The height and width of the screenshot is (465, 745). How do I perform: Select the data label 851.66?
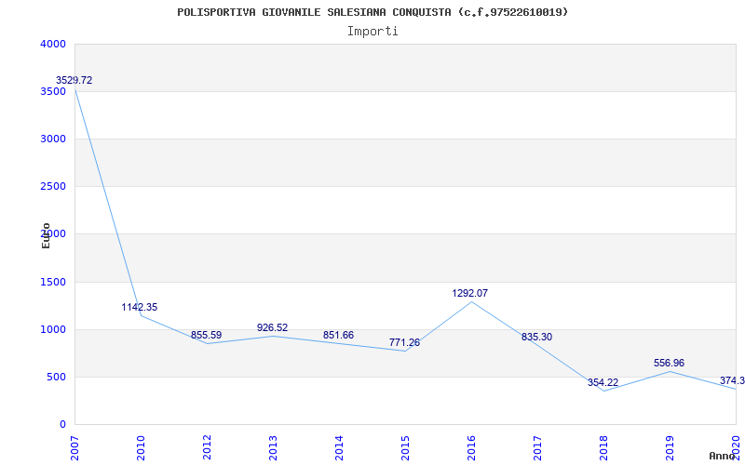pos(338,335)
